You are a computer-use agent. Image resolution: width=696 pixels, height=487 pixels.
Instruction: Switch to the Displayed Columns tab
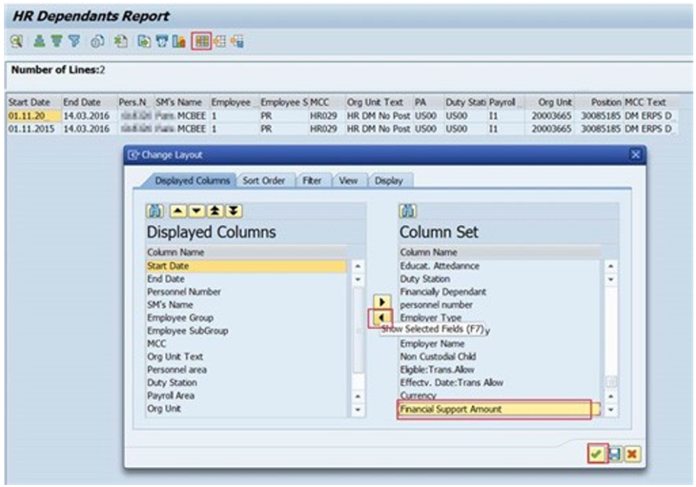pyautogui.click(x=192, y=181)
